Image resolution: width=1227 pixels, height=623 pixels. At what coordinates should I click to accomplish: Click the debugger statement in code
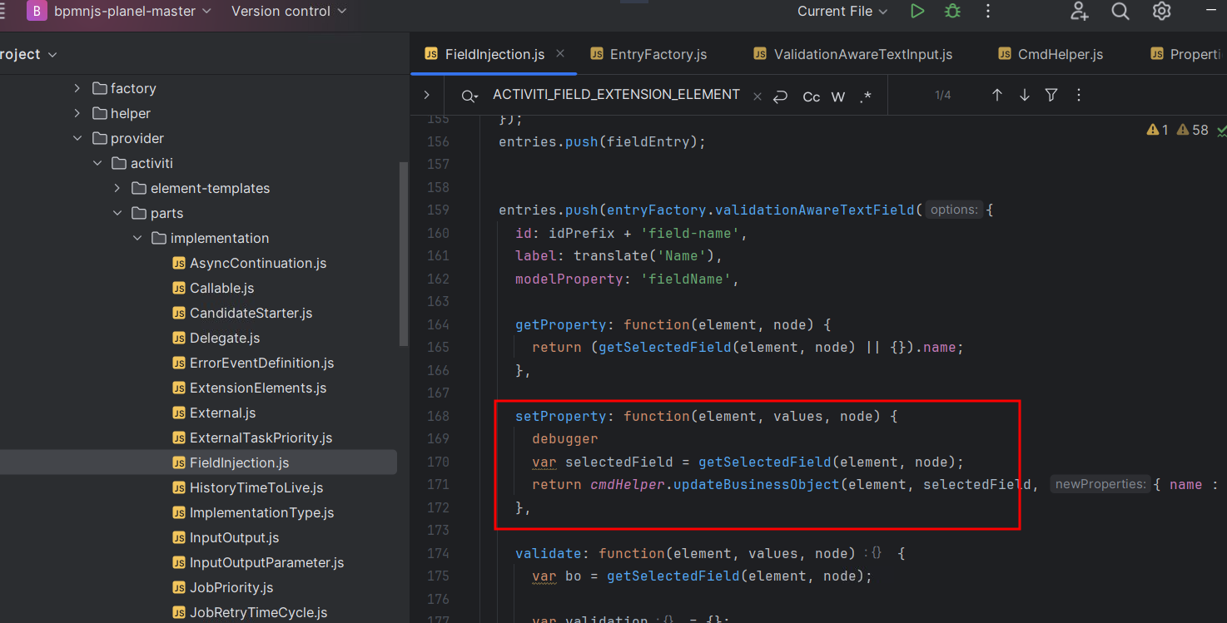click(565, 438)
